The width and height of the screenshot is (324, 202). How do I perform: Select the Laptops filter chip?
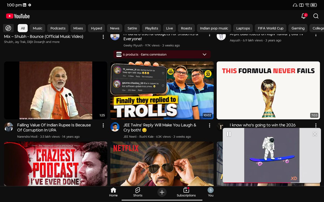coord(243,28)
